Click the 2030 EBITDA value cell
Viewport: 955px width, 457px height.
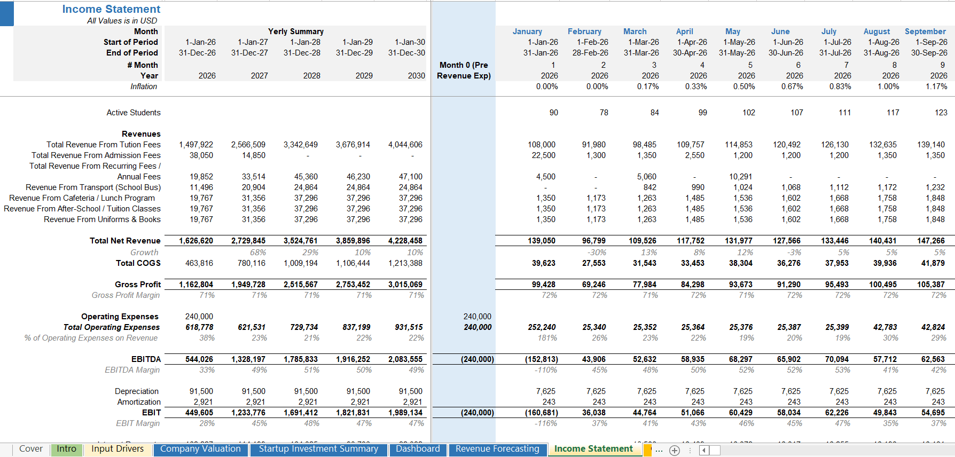pyautogui.click(x=405, y=359)
